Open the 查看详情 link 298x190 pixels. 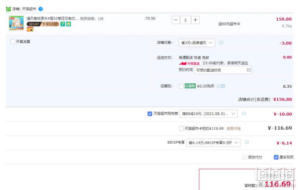[234, 129]
